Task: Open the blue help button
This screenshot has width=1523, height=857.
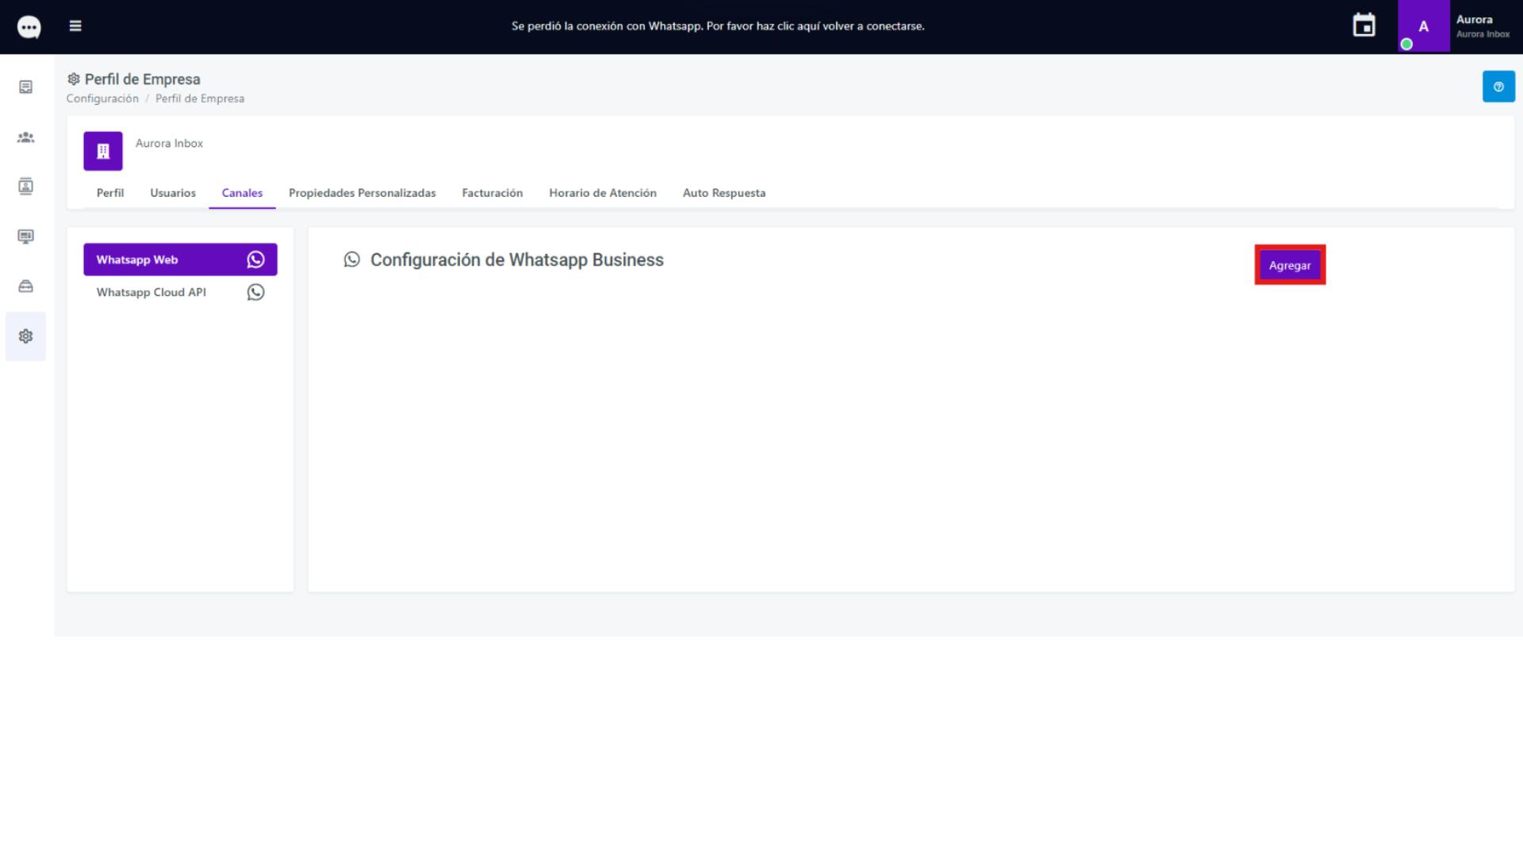Action: click(1498, 86)
